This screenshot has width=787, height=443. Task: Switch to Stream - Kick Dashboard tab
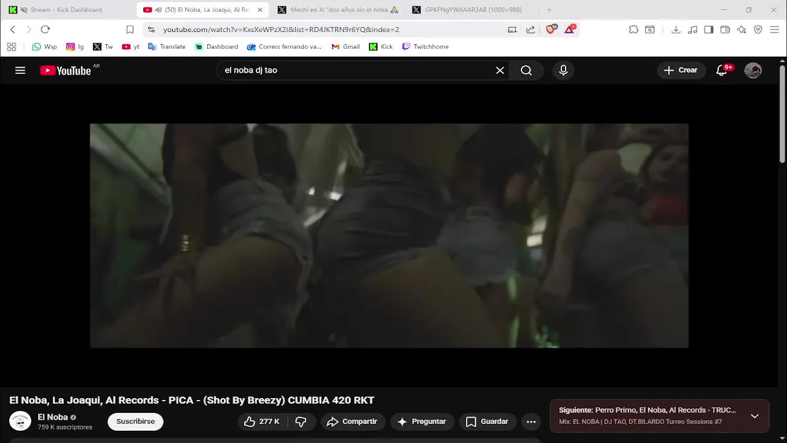[66, 10]
